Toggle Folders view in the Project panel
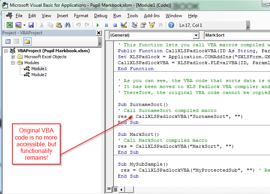 tap(27, 41)
